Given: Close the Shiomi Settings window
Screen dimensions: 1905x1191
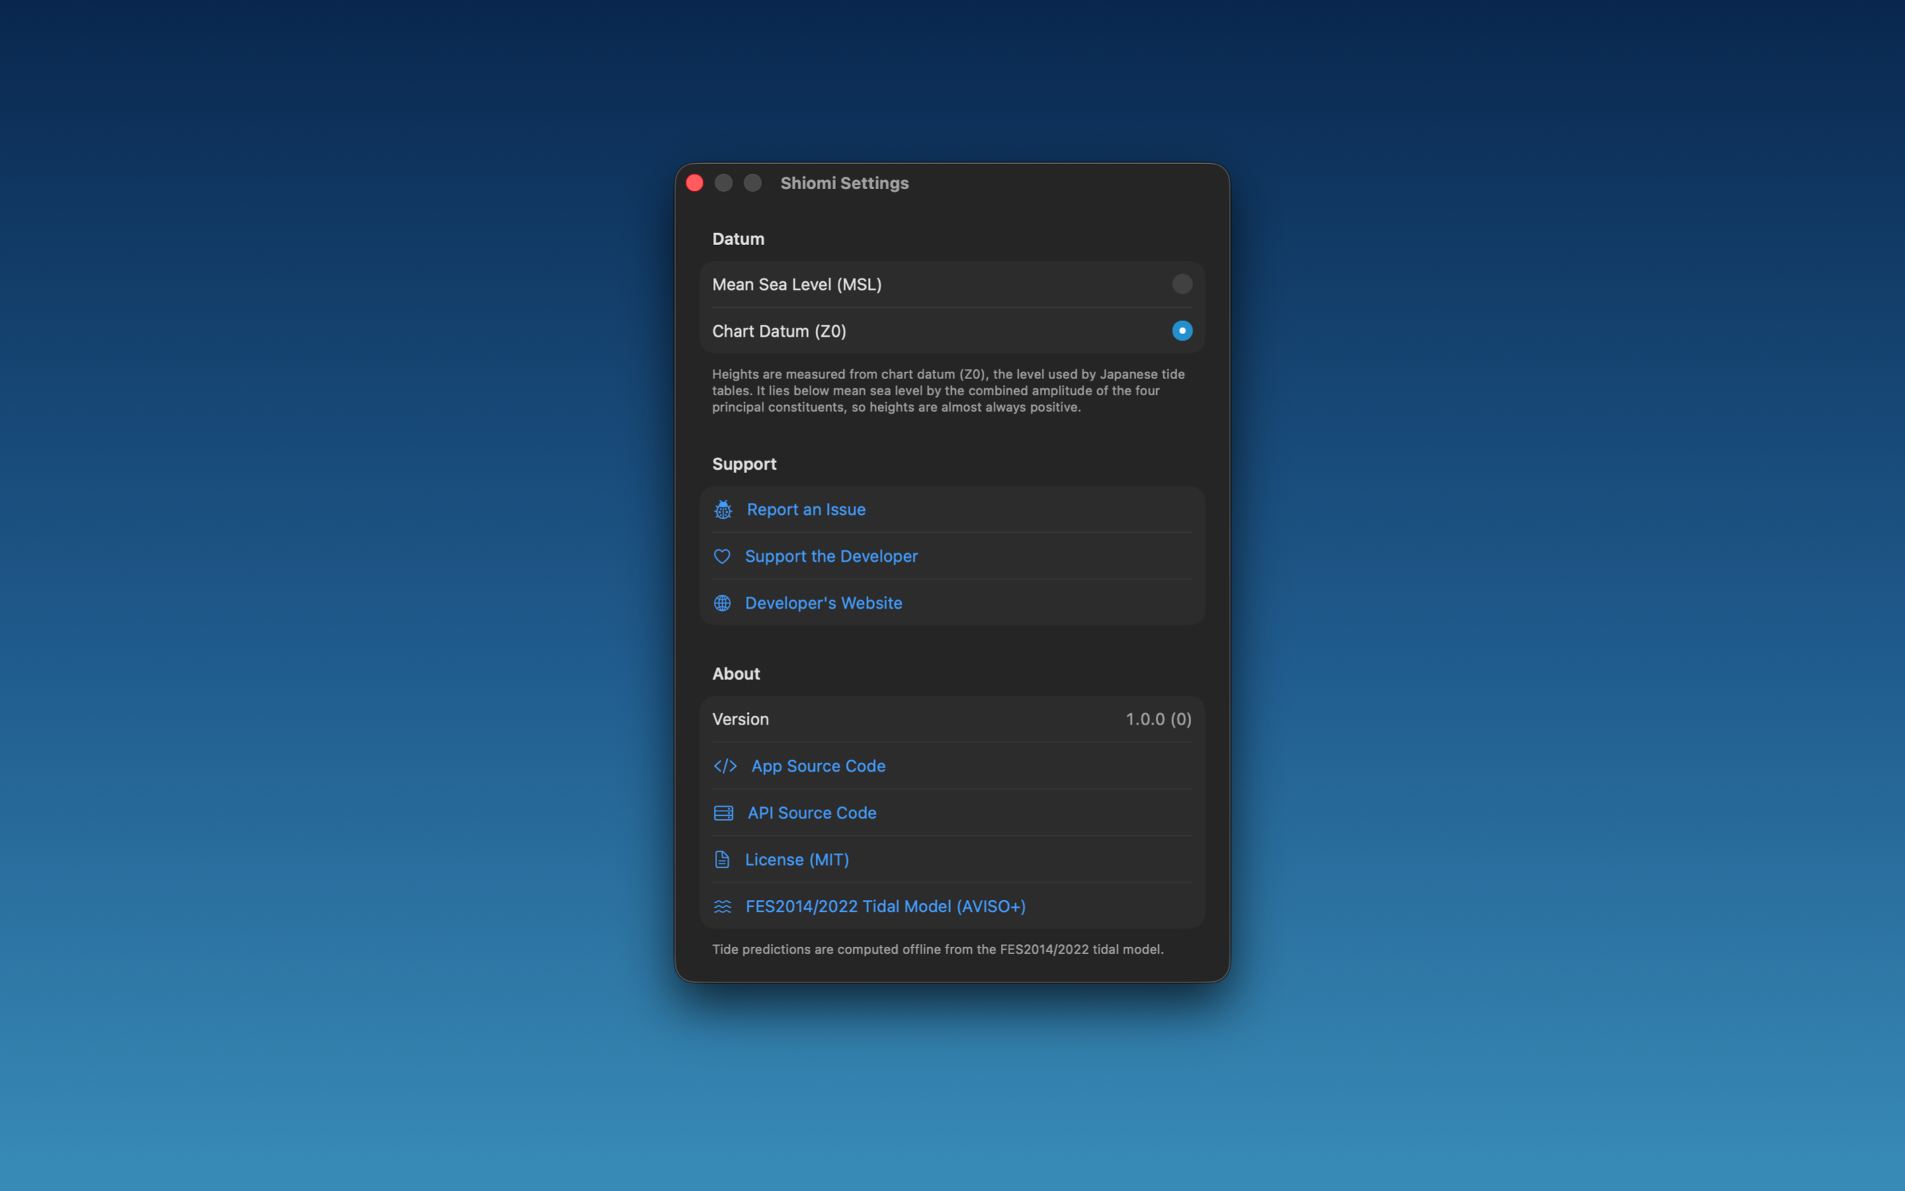Looking at the screenshot, I should (x=695, y=183).
